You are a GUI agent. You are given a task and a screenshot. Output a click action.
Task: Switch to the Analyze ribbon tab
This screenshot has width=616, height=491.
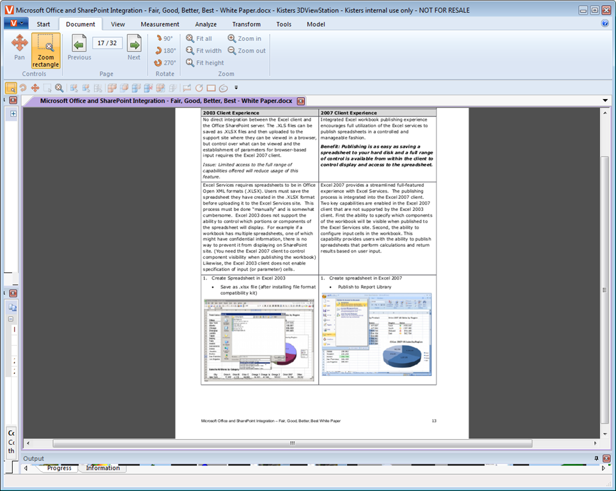[206, 24]
